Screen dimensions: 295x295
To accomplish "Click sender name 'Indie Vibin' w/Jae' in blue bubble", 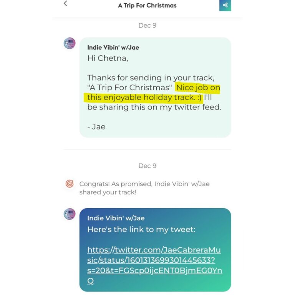I will (116, 218).
